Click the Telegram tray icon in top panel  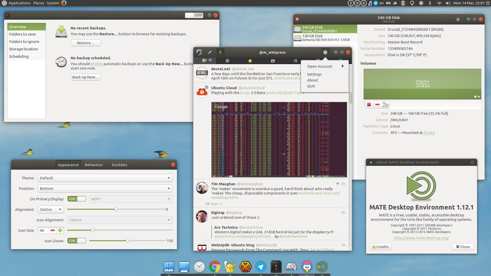coord(376,3)
